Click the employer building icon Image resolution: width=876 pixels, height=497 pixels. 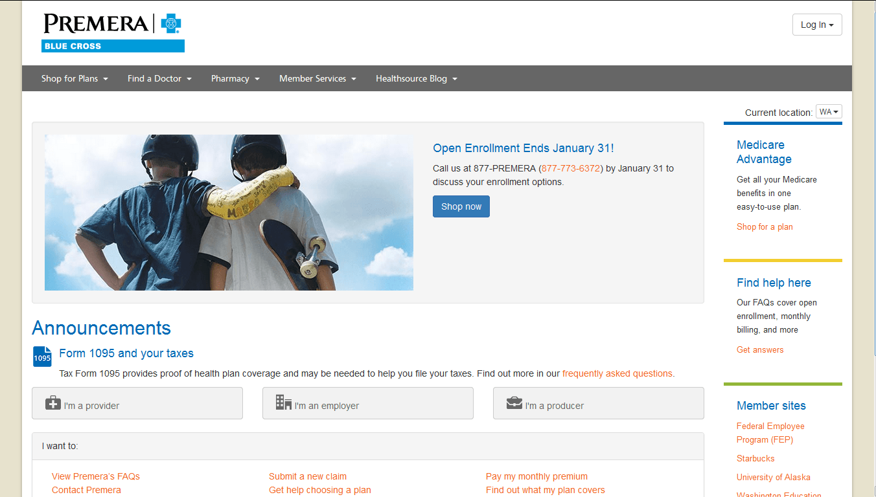click(283, 403)
